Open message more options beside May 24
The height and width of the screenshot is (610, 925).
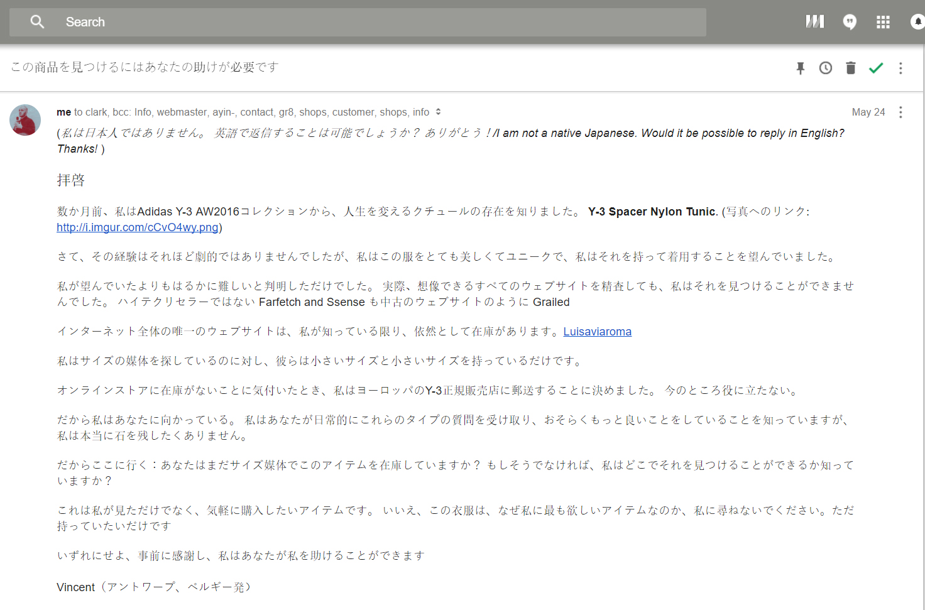point(900,112)
